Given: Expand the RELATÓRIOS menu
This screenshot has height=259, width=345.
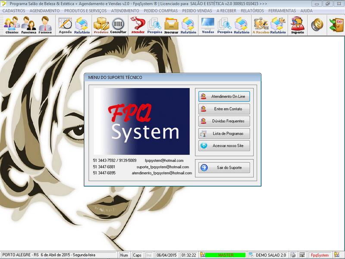Looking at the screenshot, I should (x=252, y=10).
